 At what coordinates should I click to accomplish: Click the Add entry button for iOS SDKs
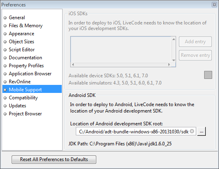click(195, 42)
